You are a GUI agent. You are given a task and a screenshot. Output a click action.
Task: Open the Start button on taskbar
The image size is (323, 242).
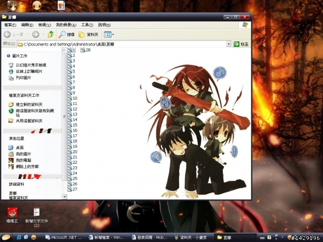point(7,237)
